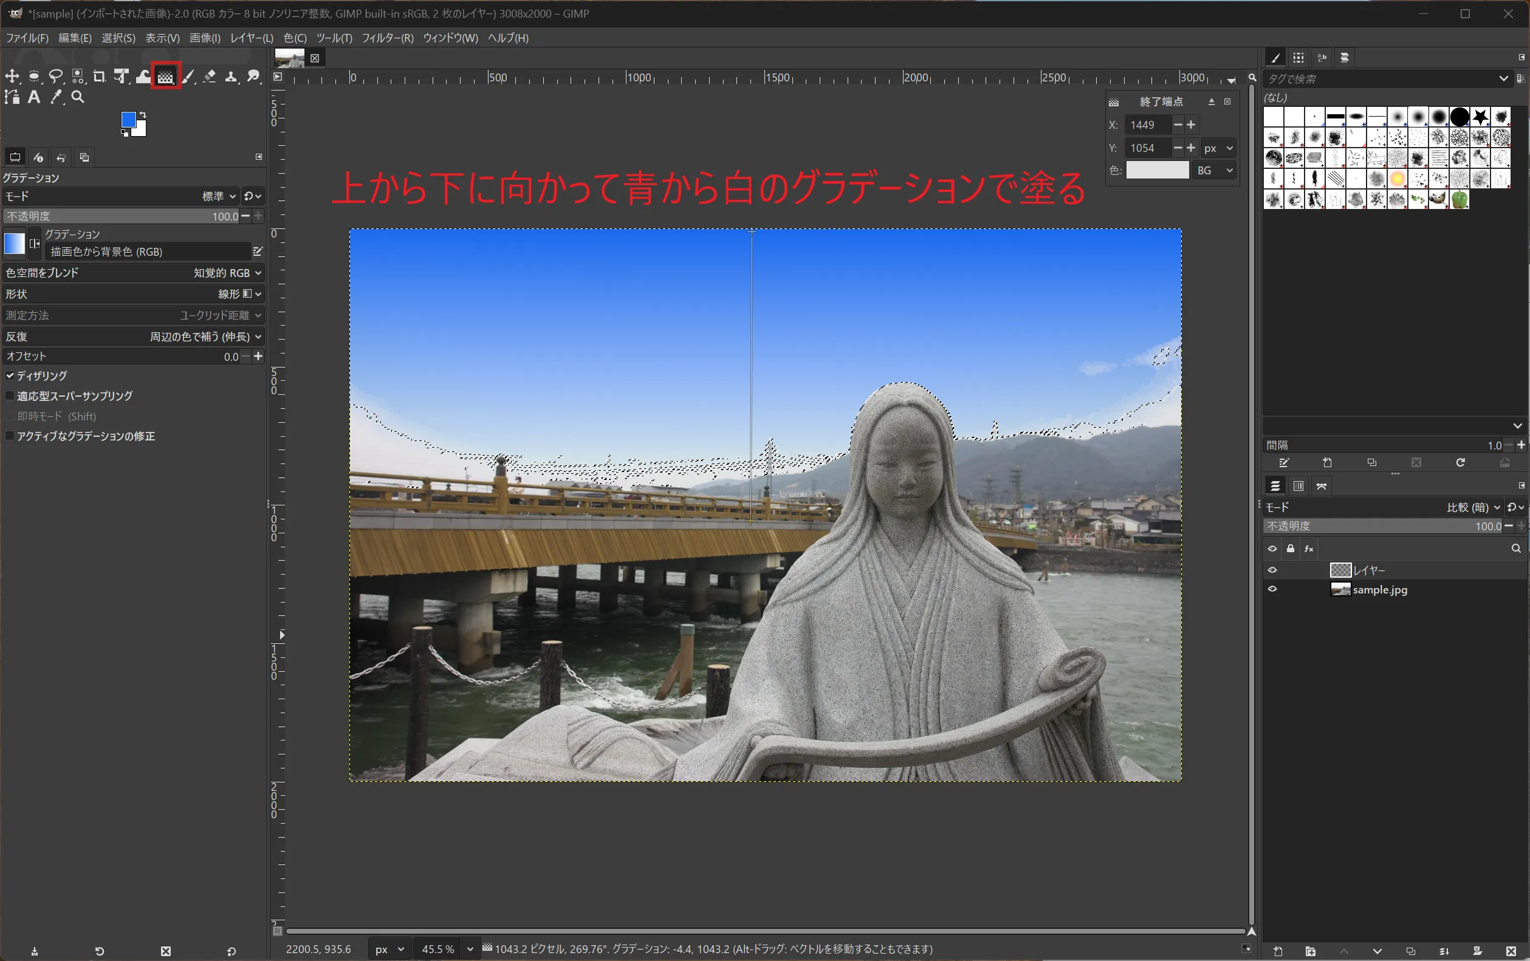Screen dimensions: 1530x961
Task: Select the Crop tool
Action: 99,76
